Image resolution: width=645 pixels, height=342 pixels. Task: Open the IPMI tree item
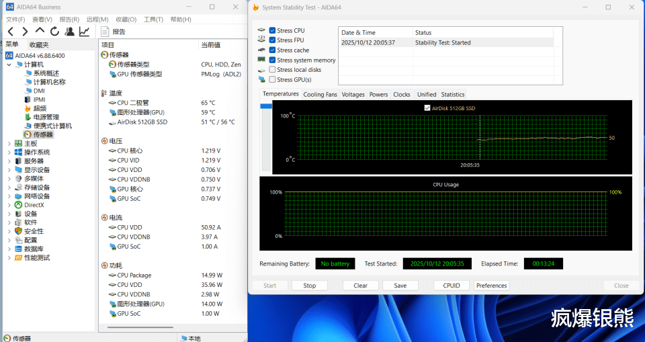pyautogui.click(x=40, y=99)
